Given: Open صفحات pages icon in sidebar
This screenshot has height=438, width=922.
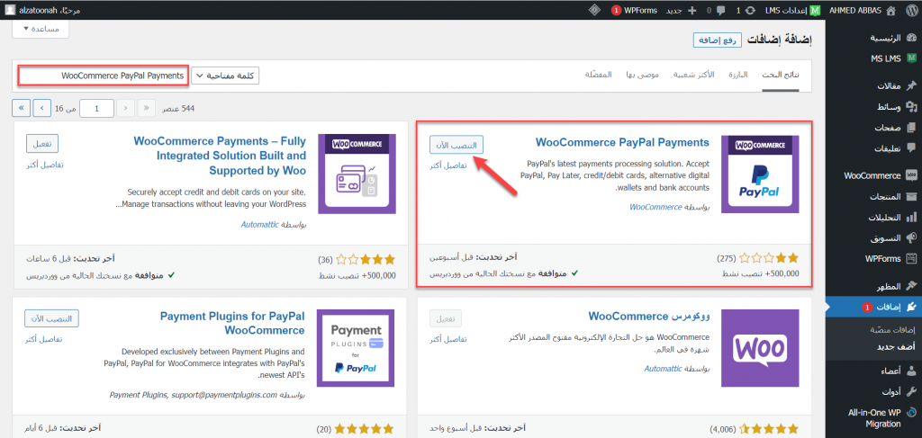Looking at the screenshot, I should coord(911,128).
